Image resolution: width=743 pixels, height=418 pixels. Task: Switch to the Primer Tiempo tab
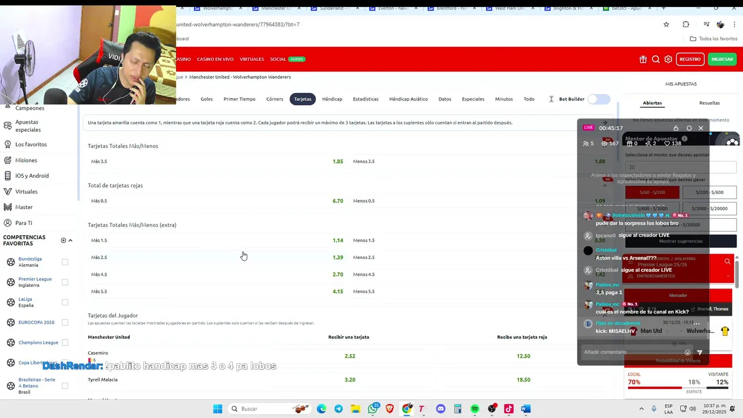tap(239, 99)
